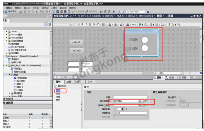Click the Save project icon
Image resolution: width=204 pixels, height=131 pixels.
click(x=6, y=12)
